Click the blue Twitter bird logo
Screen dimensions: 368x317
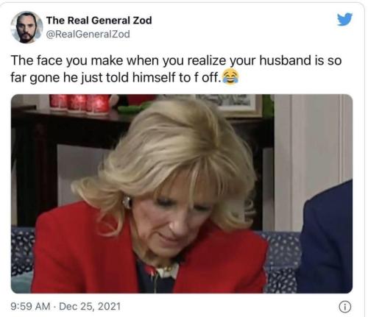pyautogui.click(x=344, y=19)
